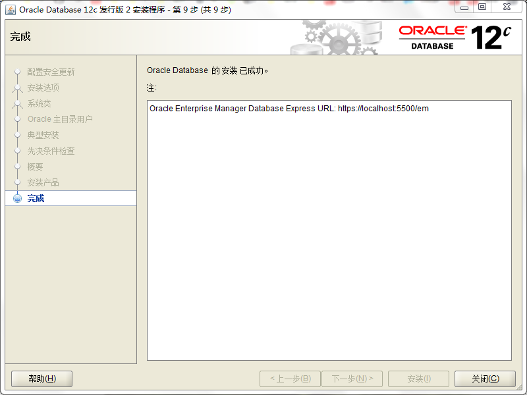The height and width of the screenshot is (395, 527).
Task: Click the disabled 上一步(B) button
Action: [290, 379]
